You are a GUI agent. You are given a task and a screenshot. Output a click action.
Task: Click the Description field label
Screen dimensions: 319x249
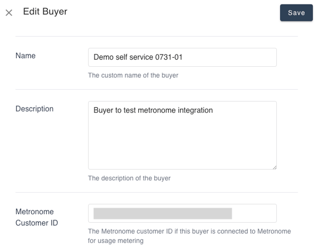click(34, 109)
